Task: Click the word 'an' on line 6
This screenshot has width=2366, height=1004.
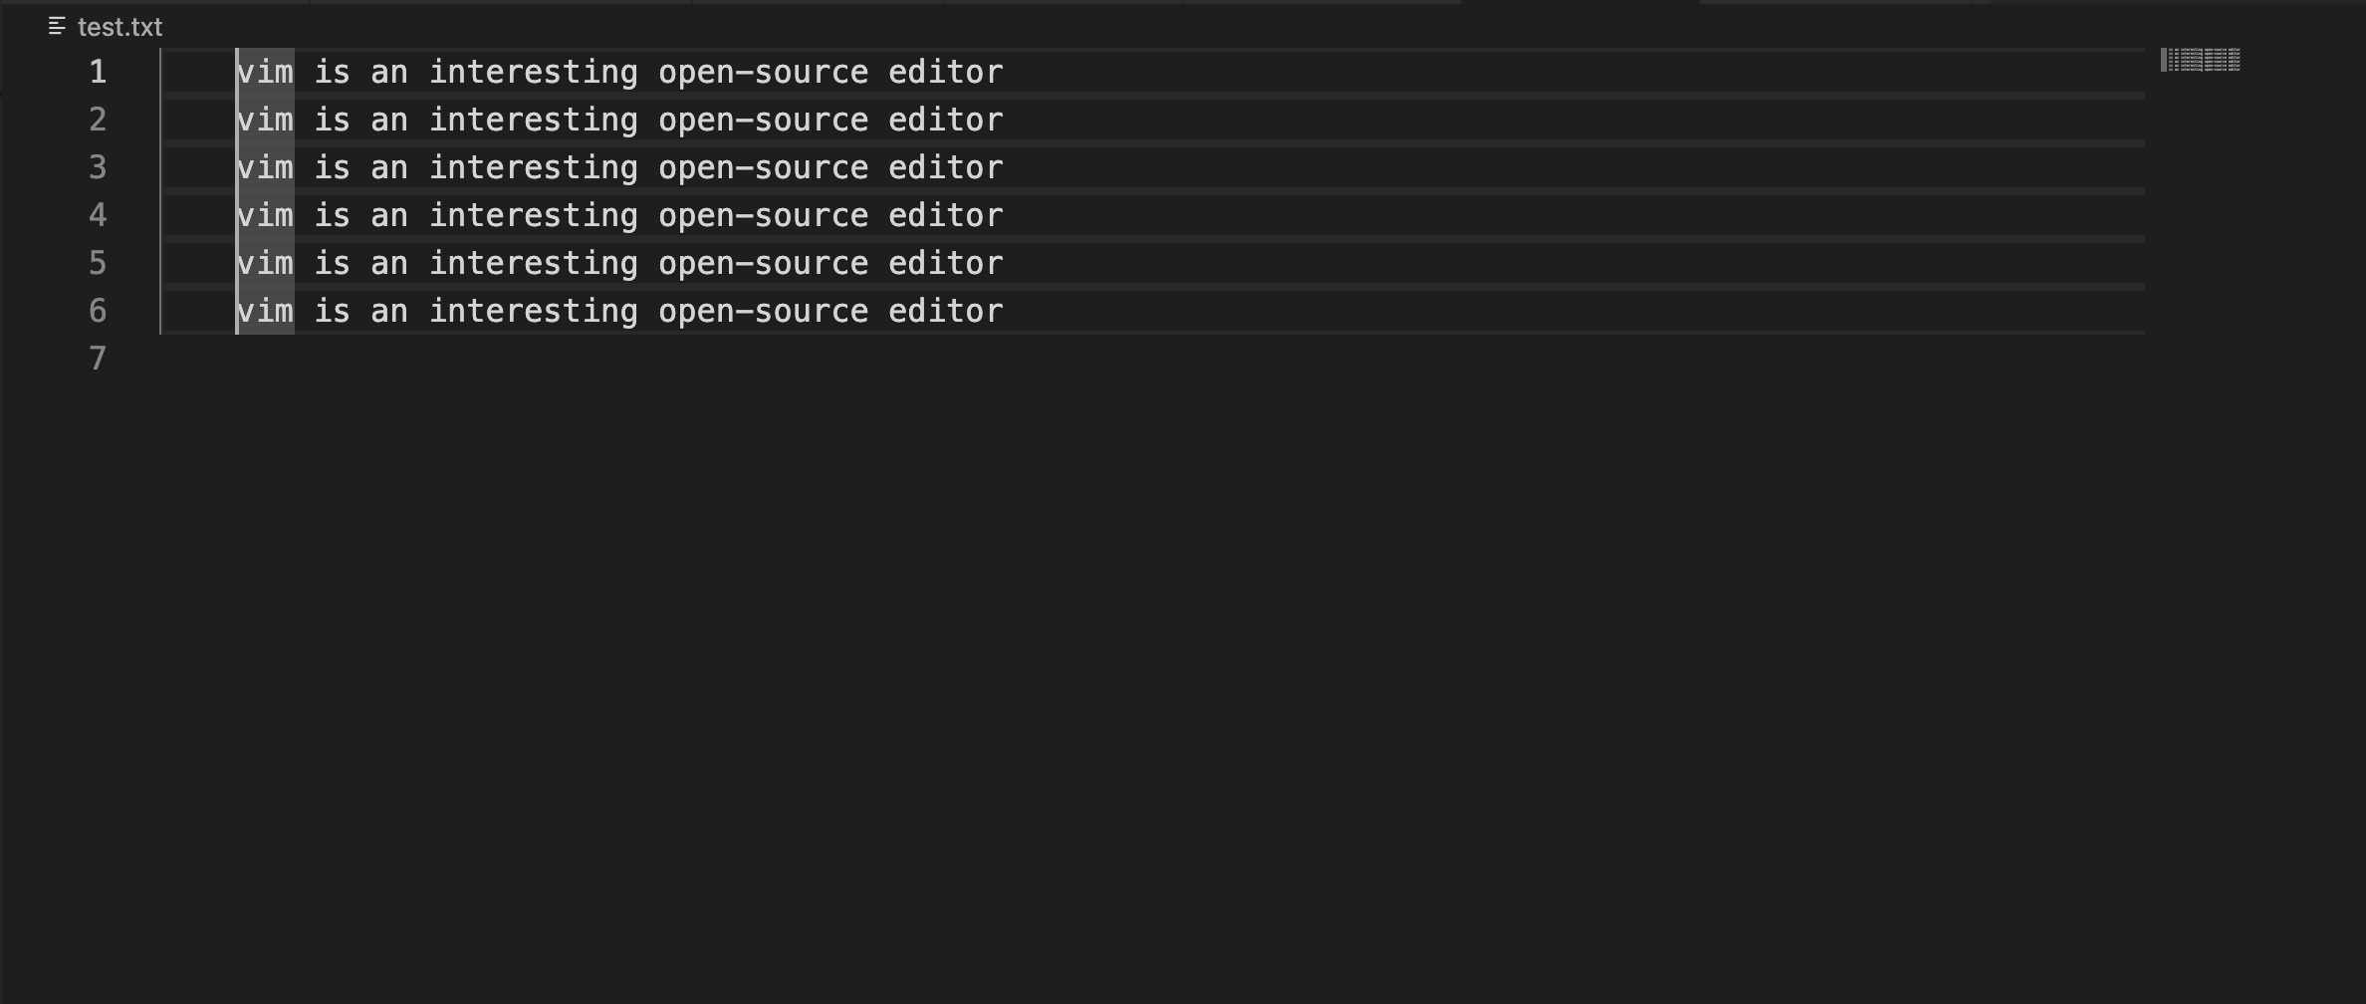Action: pos(389,311)
